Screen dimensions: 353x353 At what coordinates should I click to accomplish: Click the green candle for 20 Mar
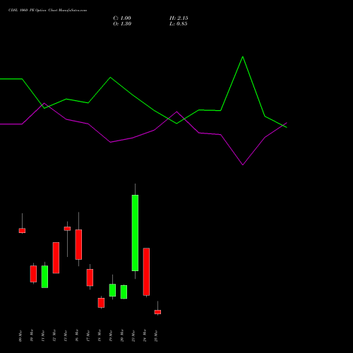tap(124, 292)
